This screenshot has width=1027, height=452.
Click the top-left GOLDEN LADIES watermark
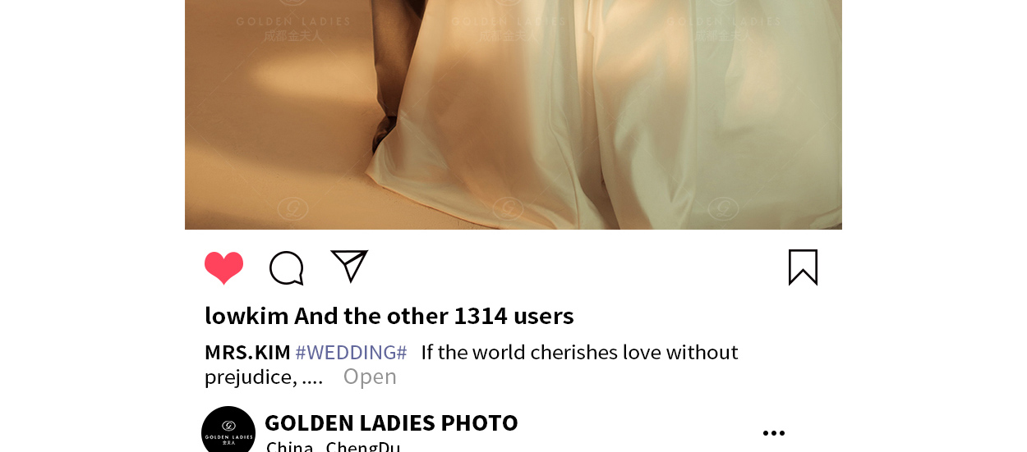coord(293,27)
